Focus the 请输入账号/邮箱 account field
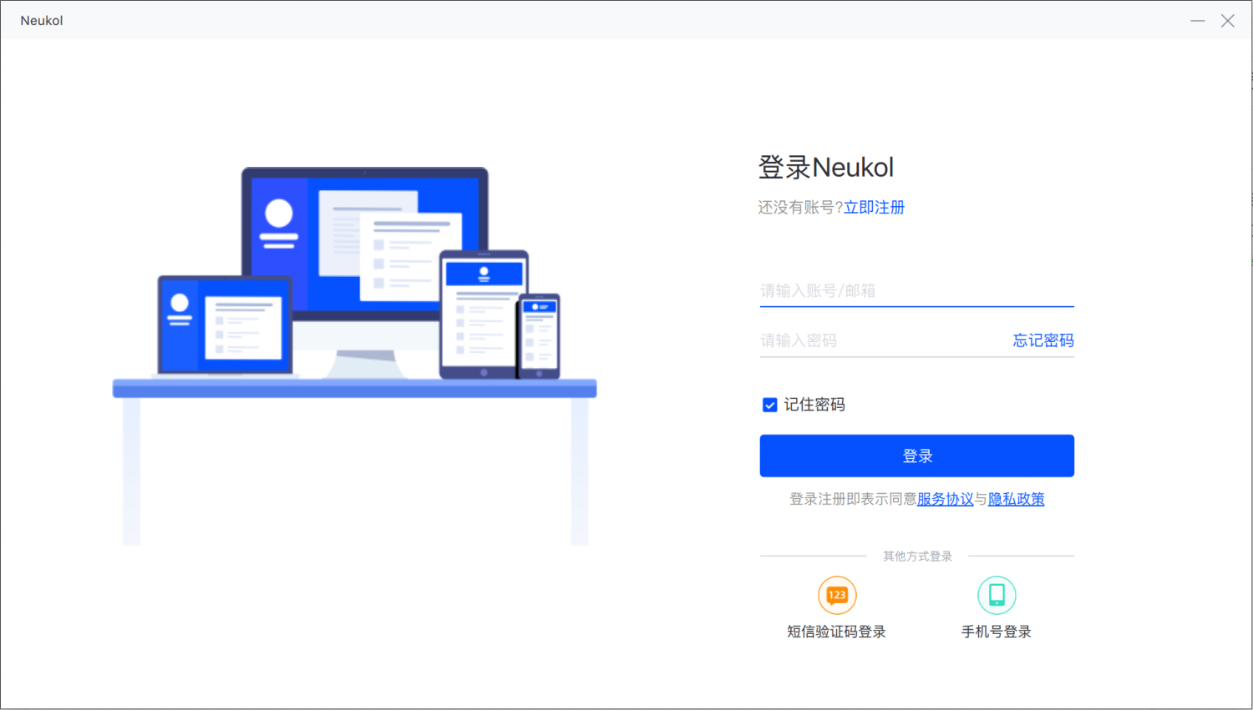Viewport: 1253px width, 710px height. click(x=917, y=290)
